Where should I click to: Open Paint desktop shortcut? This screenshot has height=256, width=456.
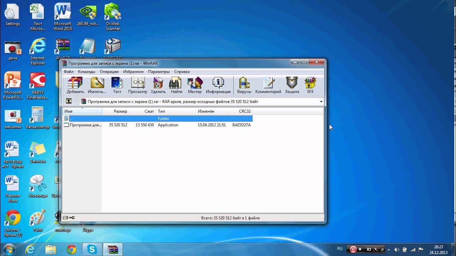[38, 220]
